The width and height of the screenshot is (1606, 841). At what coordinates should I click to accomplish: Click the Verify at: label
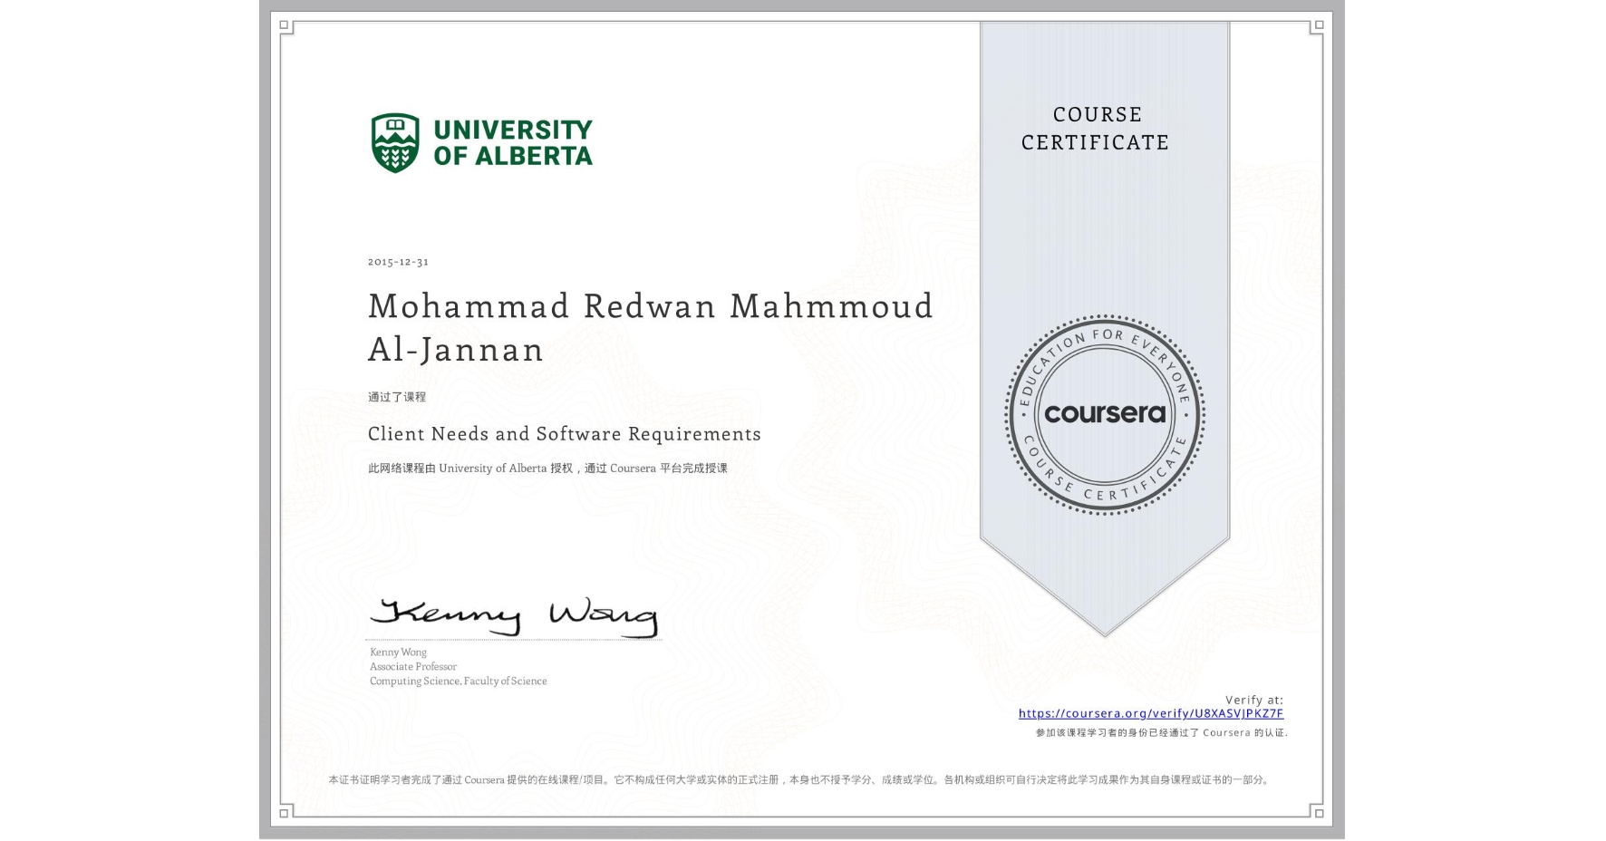point(1253,700)
